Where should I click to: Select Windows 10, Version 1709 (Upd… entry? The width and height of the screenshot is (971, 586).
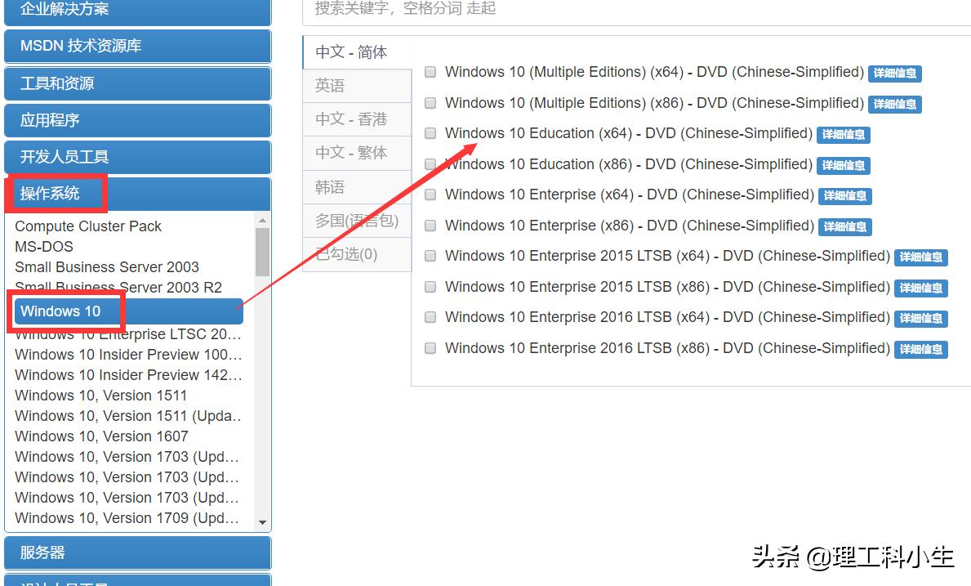(x=127, y=518)
